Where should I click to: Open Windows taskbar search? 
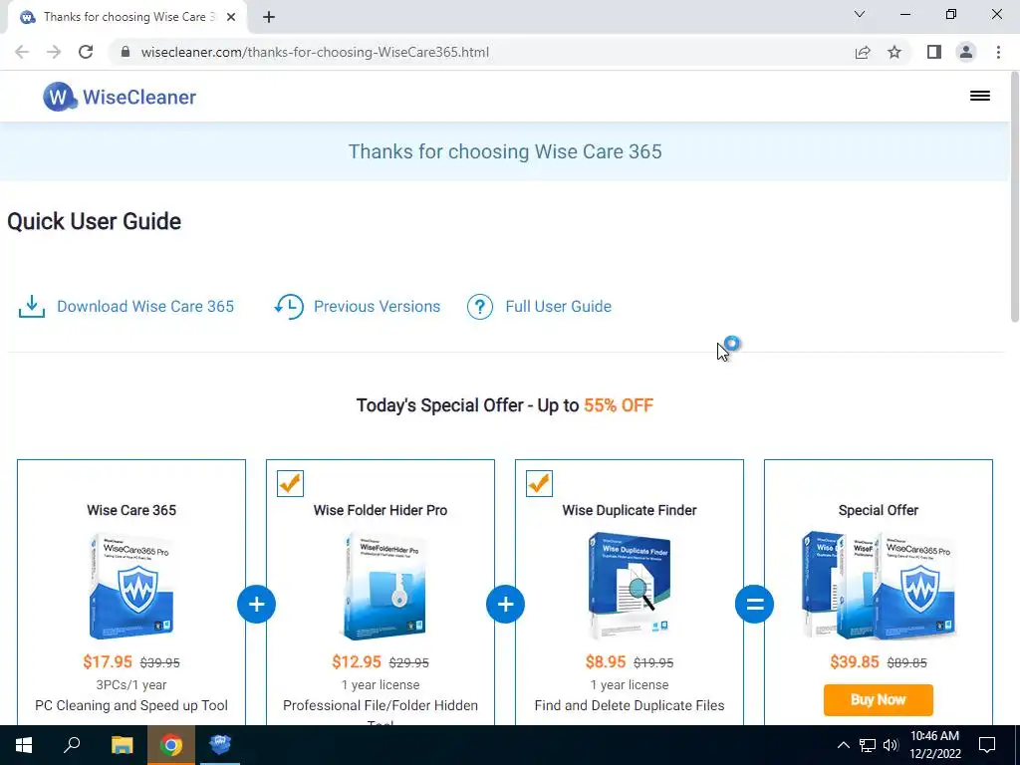(72, 745)
